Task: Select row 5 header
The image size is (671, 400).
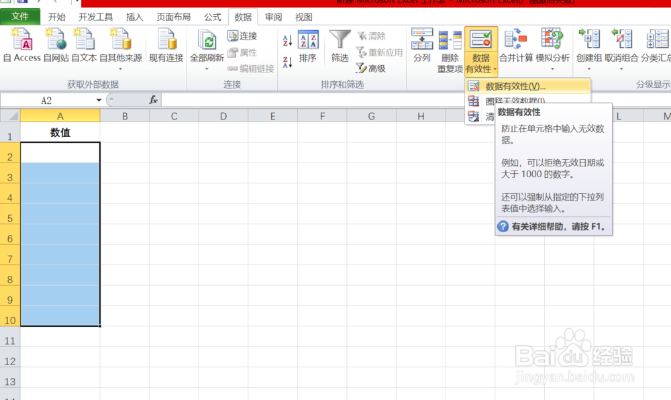Action: click(x=10, y=214)
